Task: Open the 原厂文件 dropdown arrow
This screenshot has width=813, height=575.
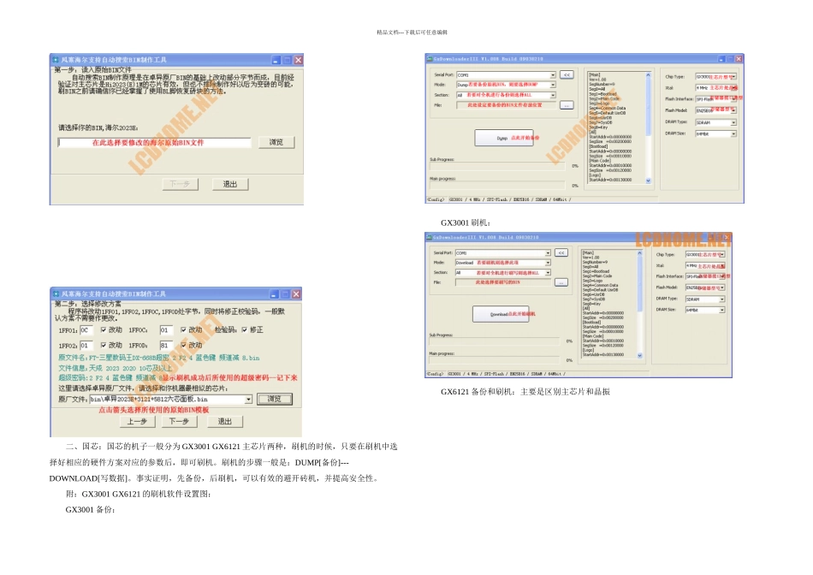Action: pyautogui.click(x=248, y=400)
